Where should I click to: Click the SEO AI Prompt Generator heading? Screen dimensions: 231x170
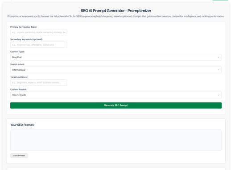[116, 11]
